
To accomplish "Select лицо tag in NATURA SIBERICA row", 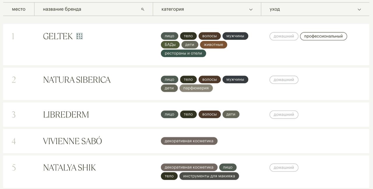I will [169, 80].
